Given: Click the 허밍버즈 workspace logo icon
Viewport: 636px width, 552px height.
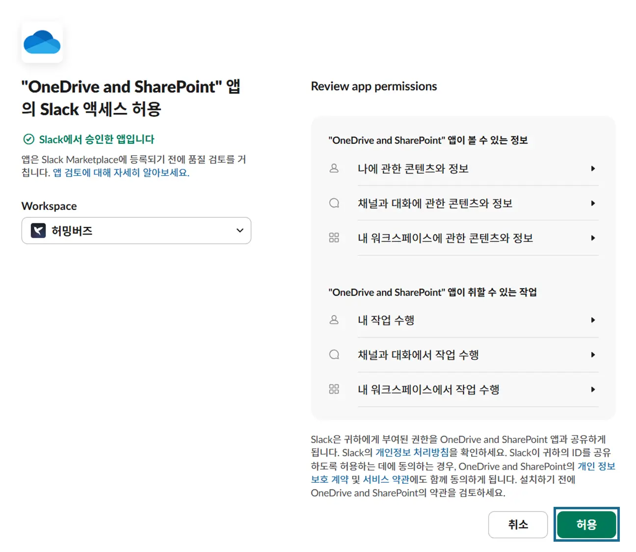Looking at the screenshot, I should (38, 231).
